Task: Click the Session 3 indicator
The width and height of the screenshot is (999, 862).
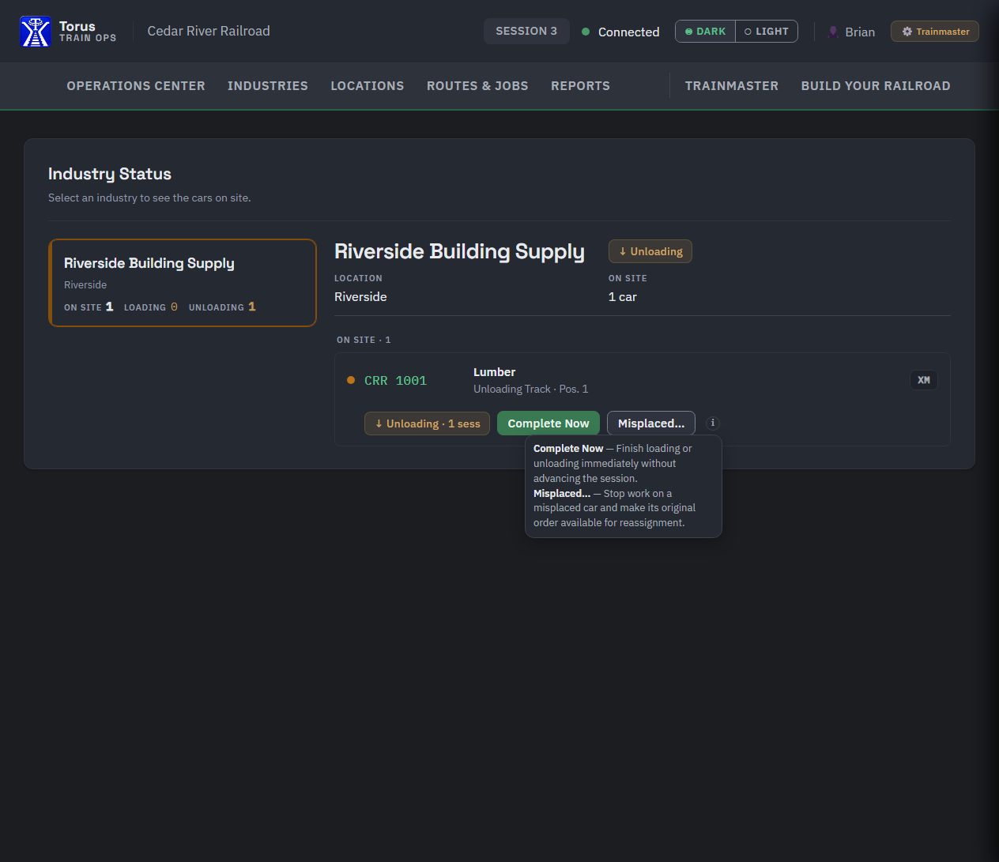Action: coord(526,31)
